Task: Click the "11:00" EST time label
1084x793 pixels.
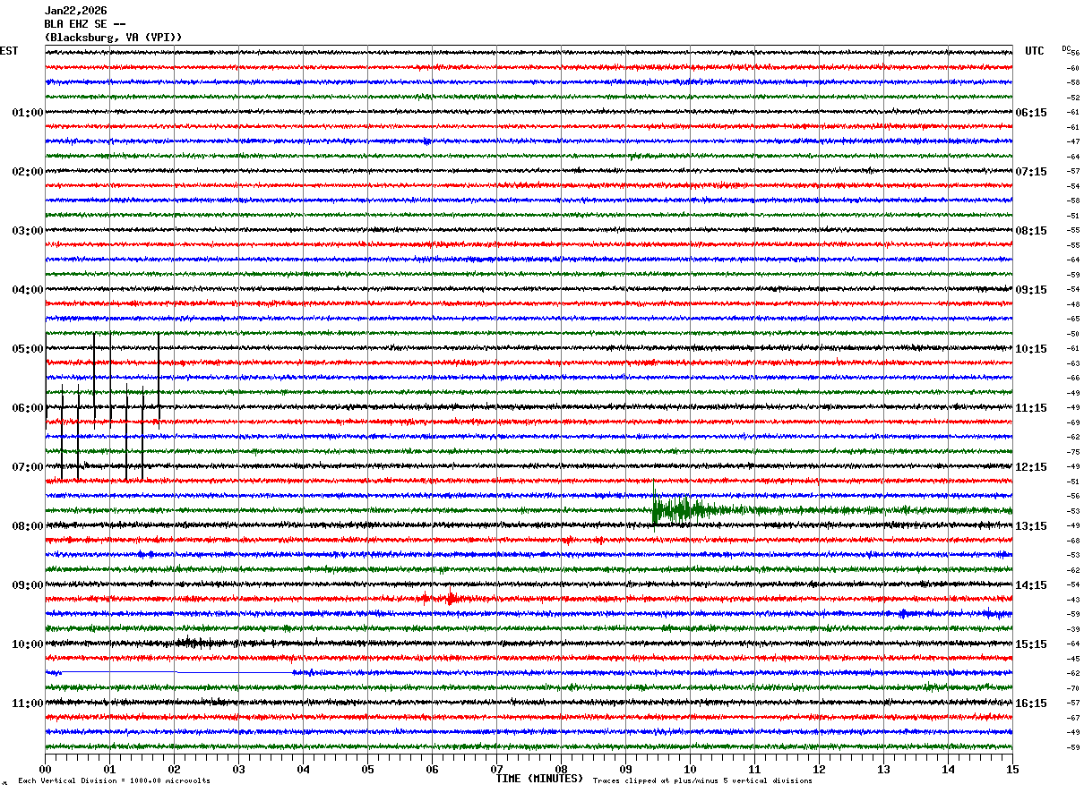Action: point(27,703)
